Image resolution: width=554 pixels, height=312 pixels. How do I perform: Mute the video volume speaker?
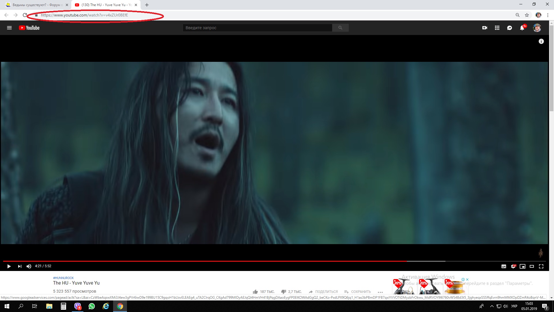pos(29,266)
